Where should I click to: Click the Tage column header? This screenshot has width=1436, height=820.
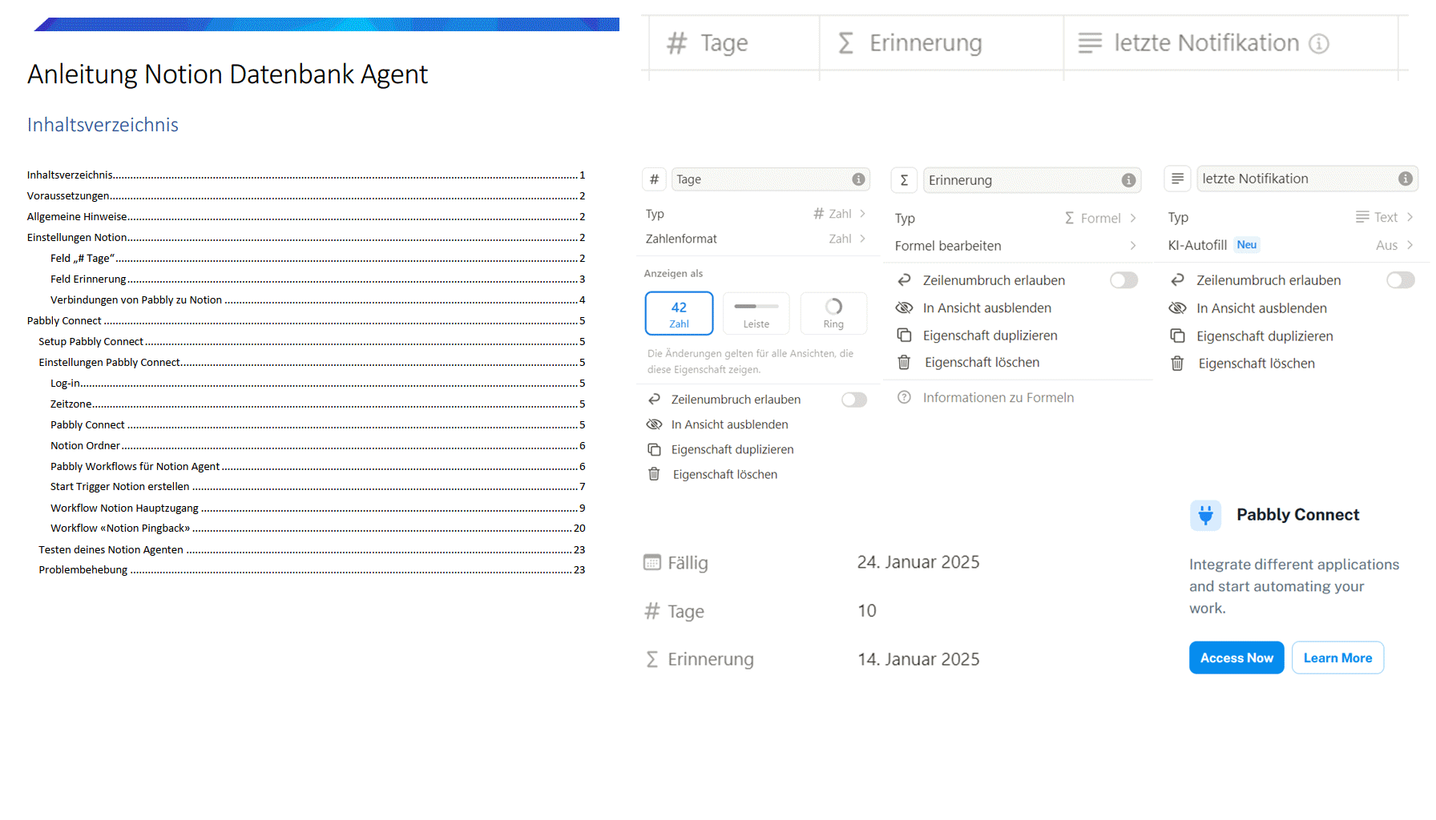tap(734, 43)
